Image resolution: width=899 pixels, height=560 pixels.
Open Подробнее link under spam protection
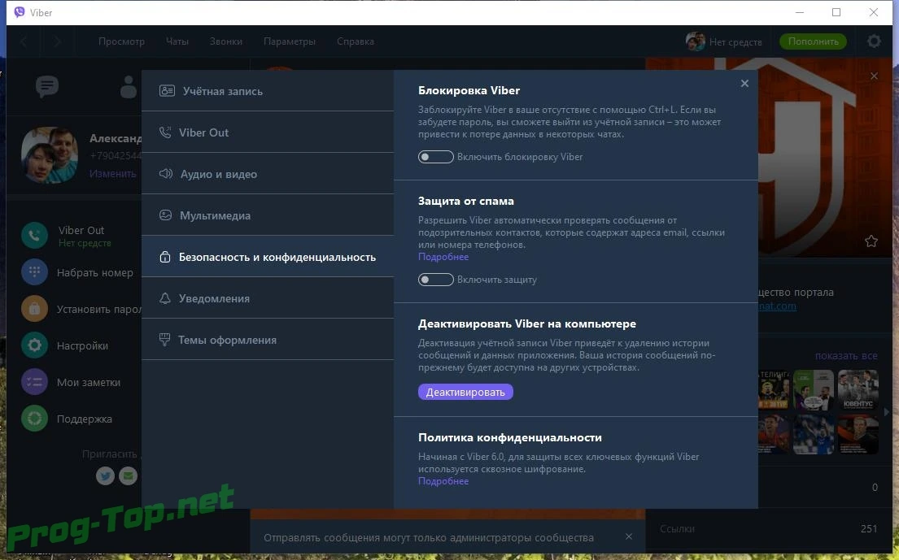(443, 257)
